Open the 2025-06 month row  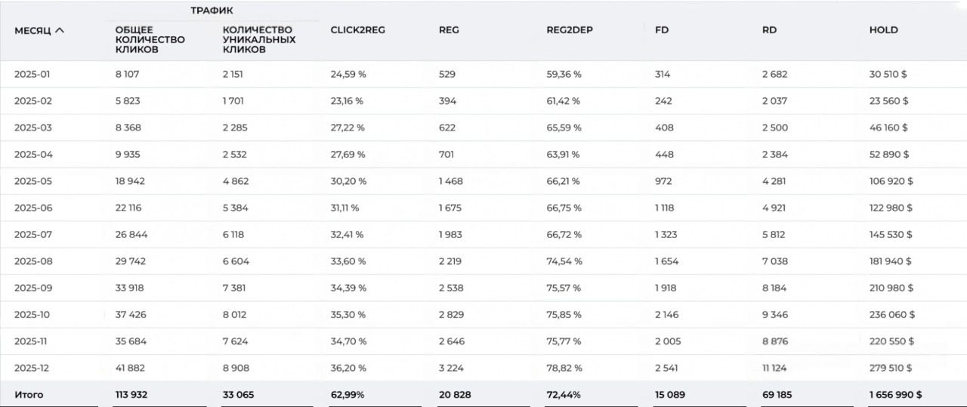(33, 208)
